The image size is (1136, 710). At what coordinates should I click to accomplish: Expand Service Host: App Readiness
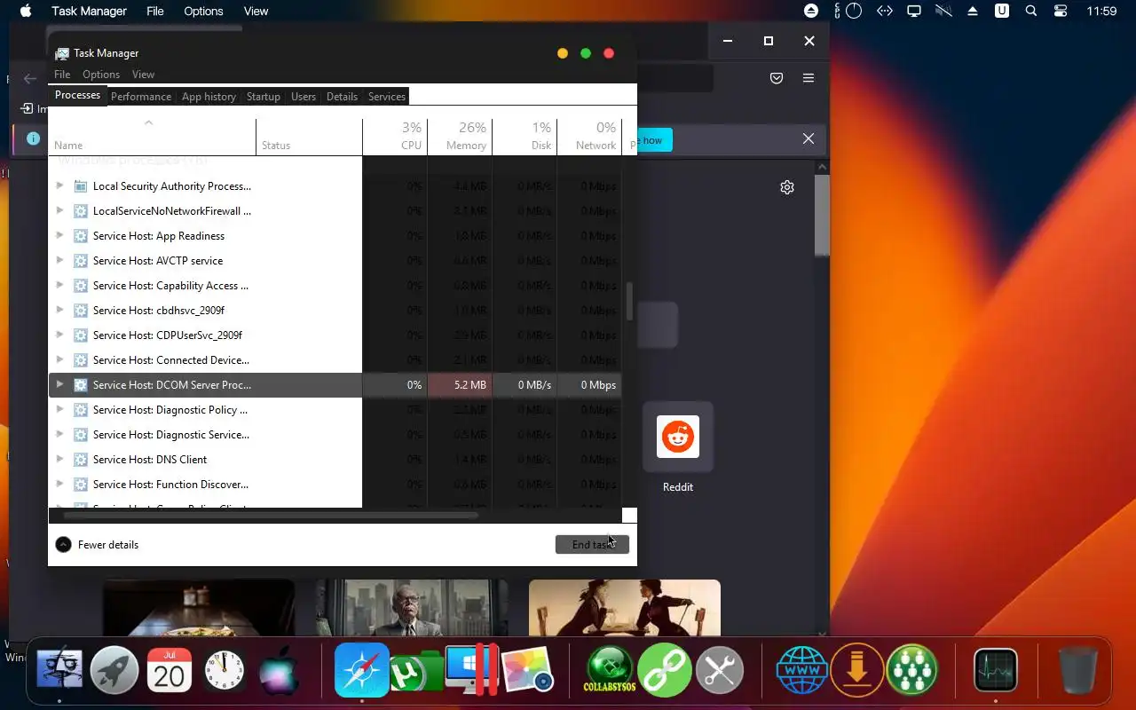(59, 236)
